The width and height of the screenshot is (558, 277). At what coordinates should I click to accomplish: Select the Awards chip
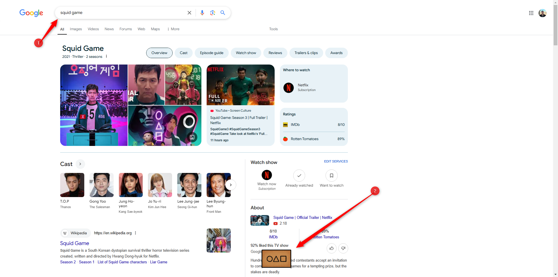pyautogui.click(x=337, y=53)
